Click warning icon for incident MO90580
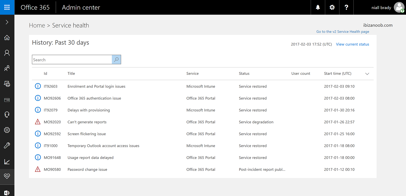 tap(38, 169)
